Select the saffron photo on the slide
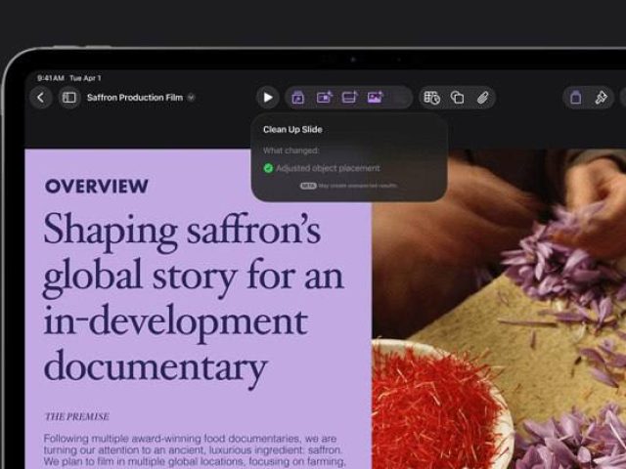Screen dimensions: 626x469 pyautogui.click(x=499, y=309)
